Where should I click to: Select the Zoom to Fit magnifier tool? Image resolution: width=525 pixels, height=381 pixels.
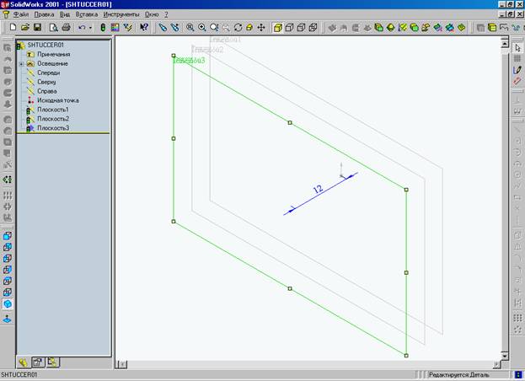point(190,28)
